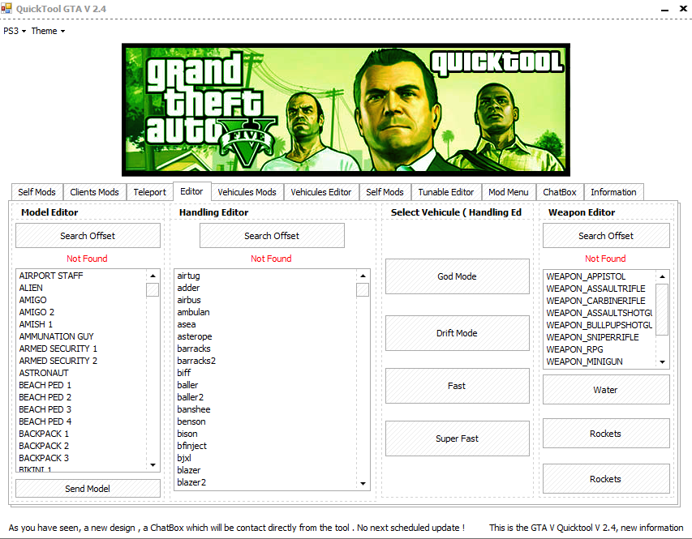
Task: Click scroll-down arrow of model list
Action: (x=153, y=465)
